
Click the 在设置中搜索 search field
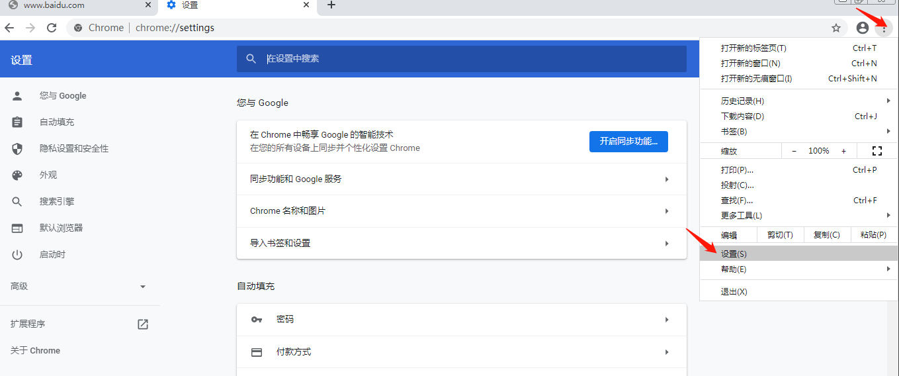tap(462, 59)
